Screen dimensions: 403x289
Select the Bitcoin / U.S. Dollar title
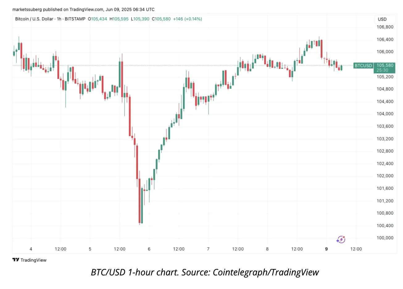click(x=34, y=19)
